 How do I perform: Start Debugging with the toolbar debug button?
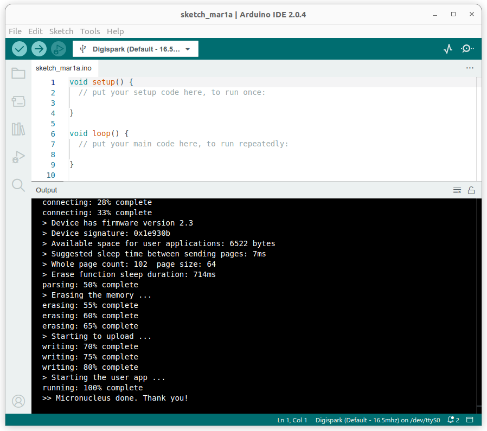pos(59,49)
